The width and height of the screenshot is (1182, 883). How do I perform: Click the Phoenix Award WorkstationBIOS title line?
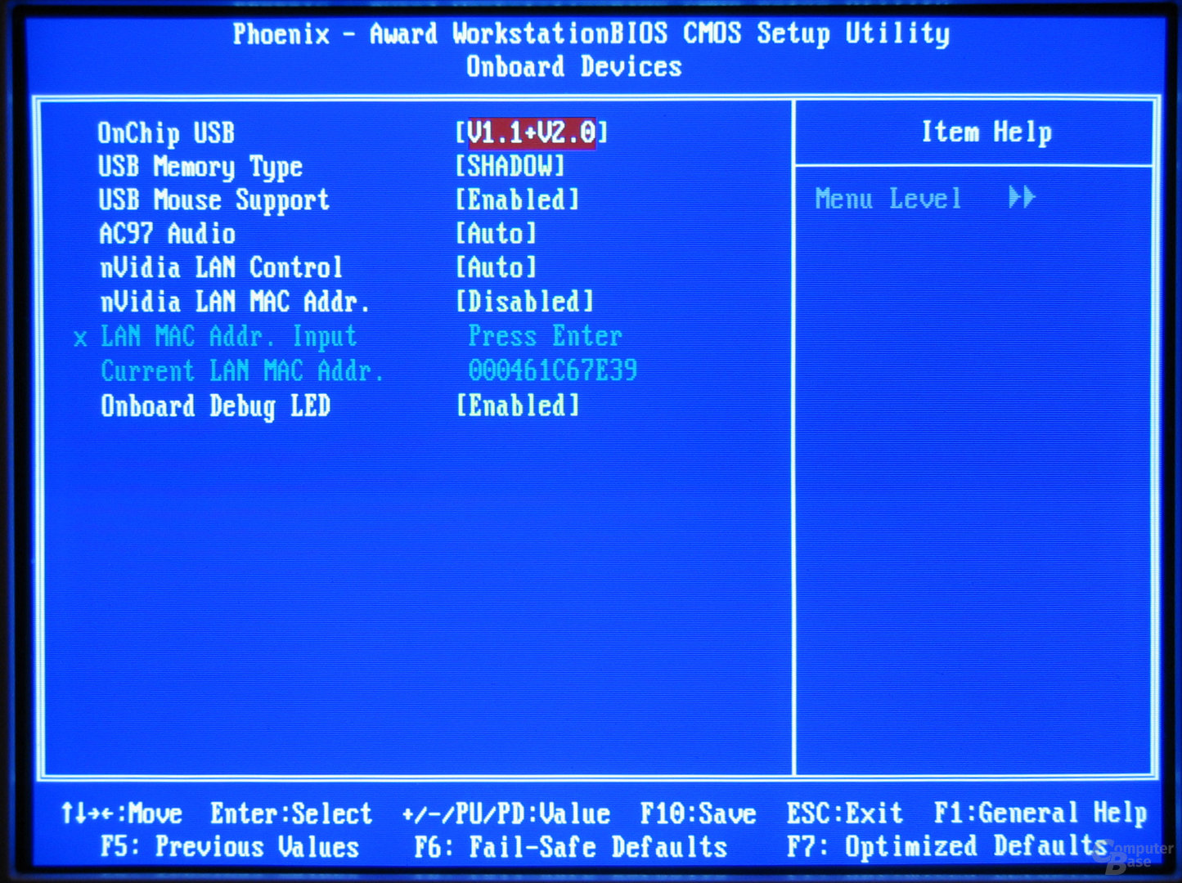coord(591,34)
